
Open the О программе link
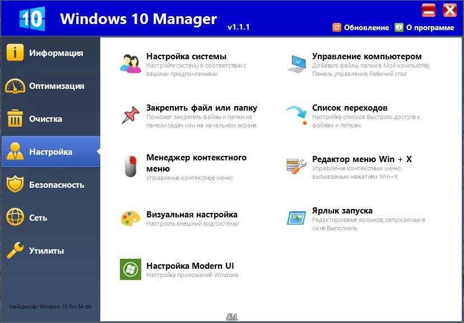430,28
